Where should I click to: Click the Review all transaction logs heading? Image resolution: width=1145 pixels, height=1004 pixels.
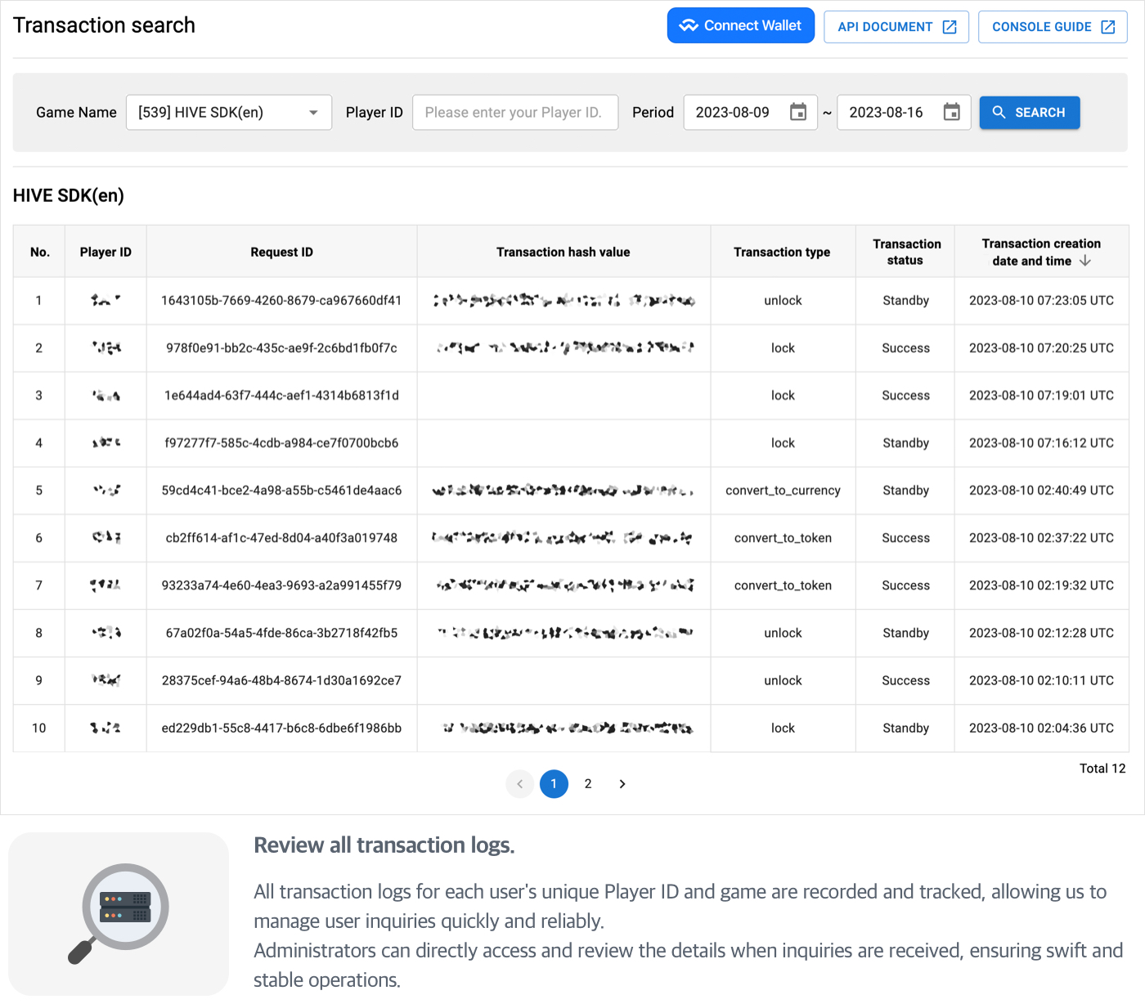pos(384,845)
